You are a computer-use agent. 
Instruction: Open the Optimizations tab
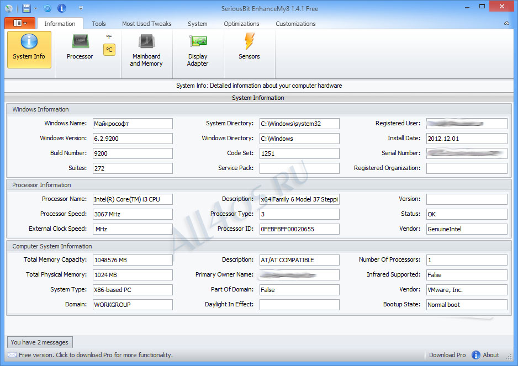[241, 23]
